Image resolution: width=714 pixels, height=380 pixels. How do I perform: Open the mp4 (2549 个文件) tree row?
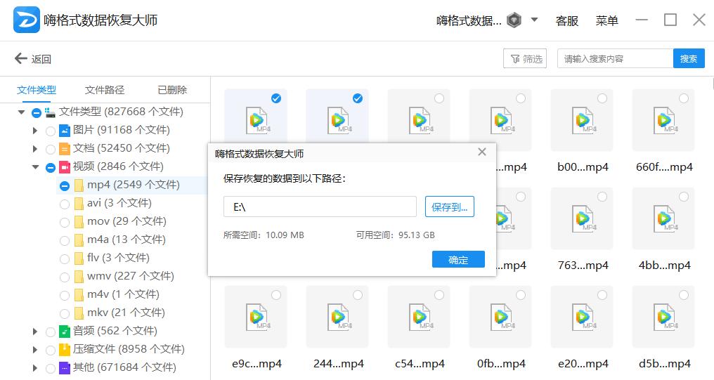coord(132,185)
